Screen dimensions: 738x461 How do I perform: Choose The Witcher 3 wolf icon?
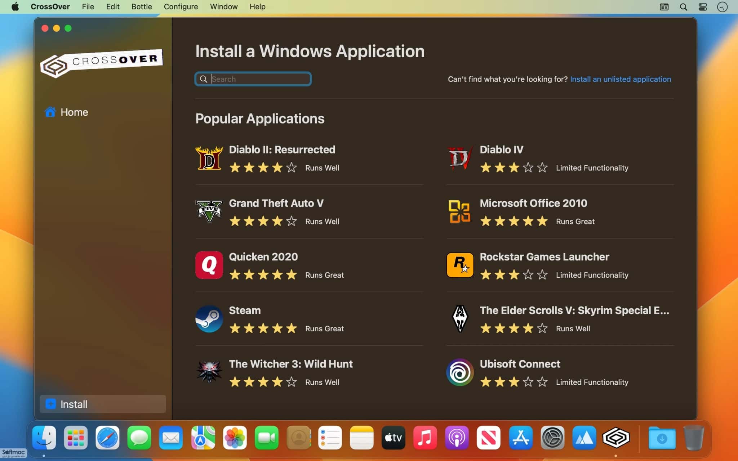[x=209, y=372]
